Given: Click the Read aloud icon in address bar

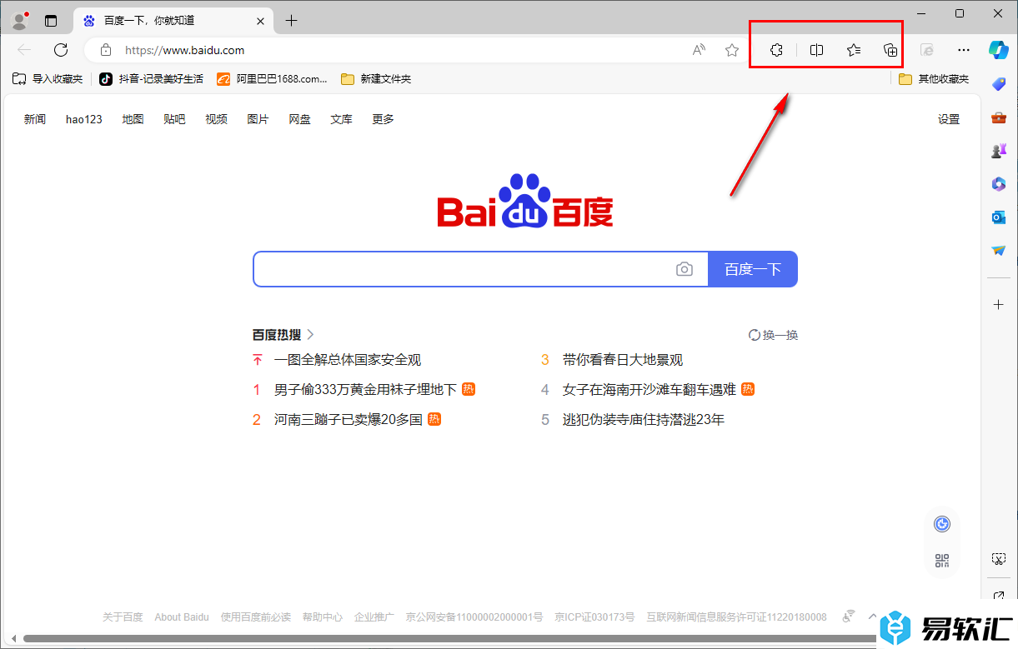Looking at the screenshot, I should click(x=699, y=50).
